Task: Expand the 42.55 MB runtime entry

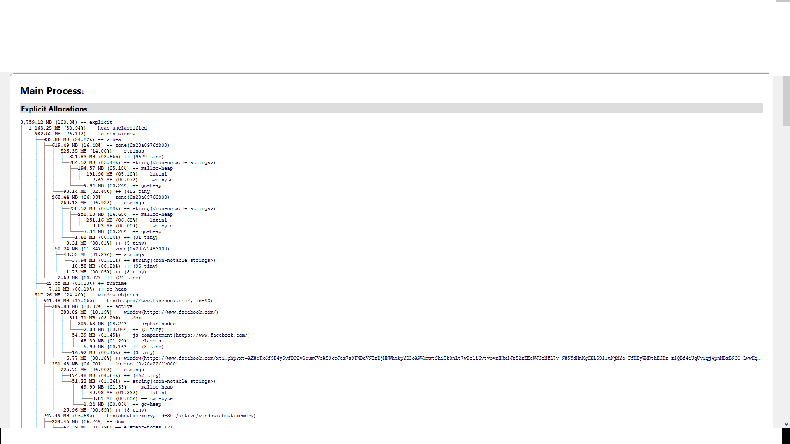Action: click(116, 284)
